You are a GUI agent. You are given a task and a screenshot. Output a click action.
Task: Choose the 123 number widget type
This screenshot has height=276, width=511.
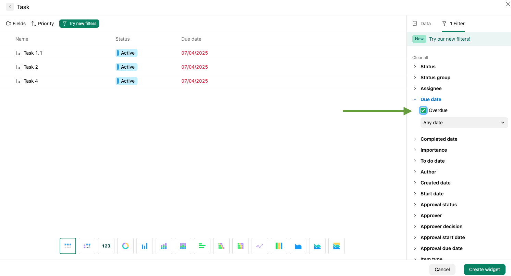[106, 246]
